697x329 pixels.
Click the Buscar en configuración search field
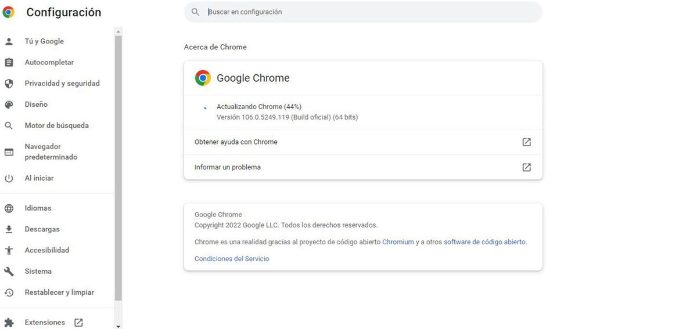(x=366, y=12)
